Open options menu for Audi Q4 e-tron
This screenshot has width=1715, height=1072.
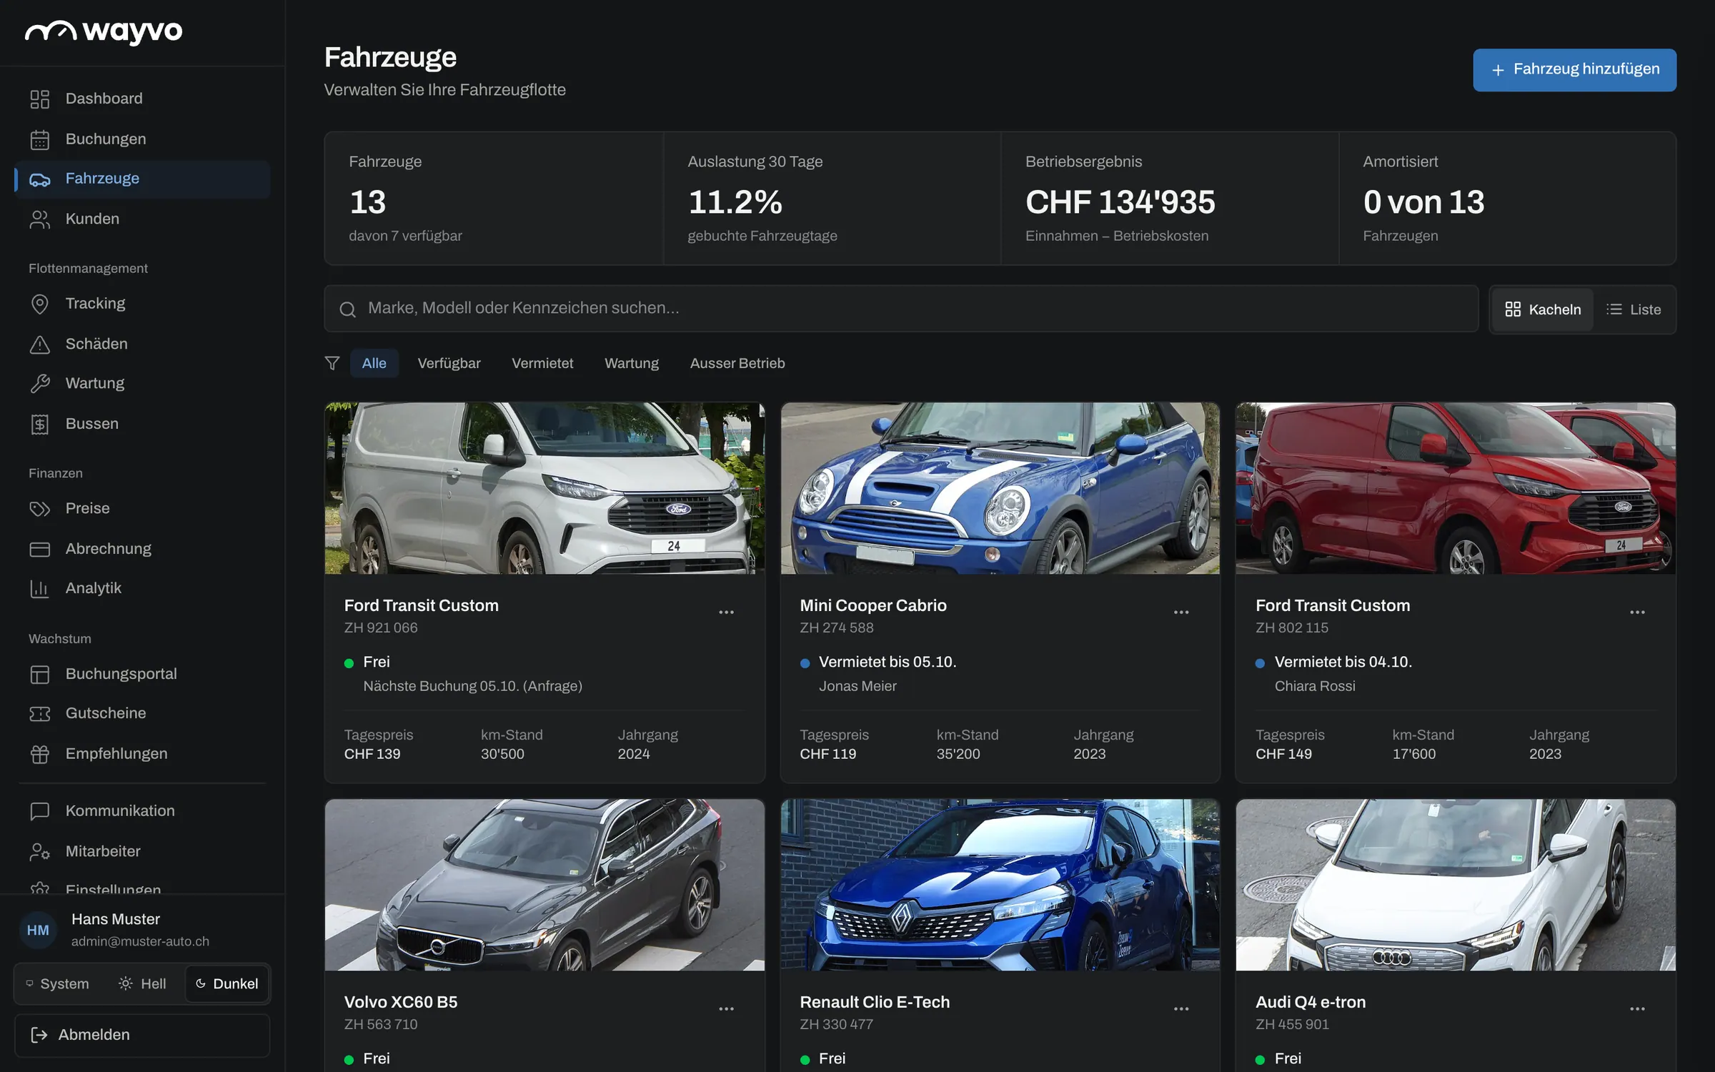coord(1638,1009)
